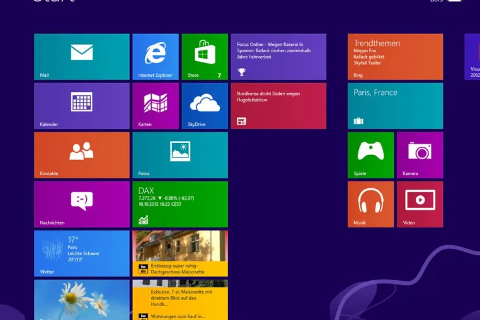Open the Kamera tile

[420, 155]
